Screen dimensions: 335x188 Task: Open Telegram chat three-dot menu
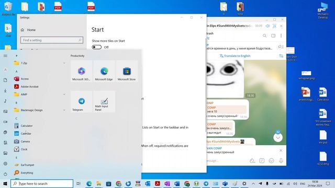click(x=281, y=36)
